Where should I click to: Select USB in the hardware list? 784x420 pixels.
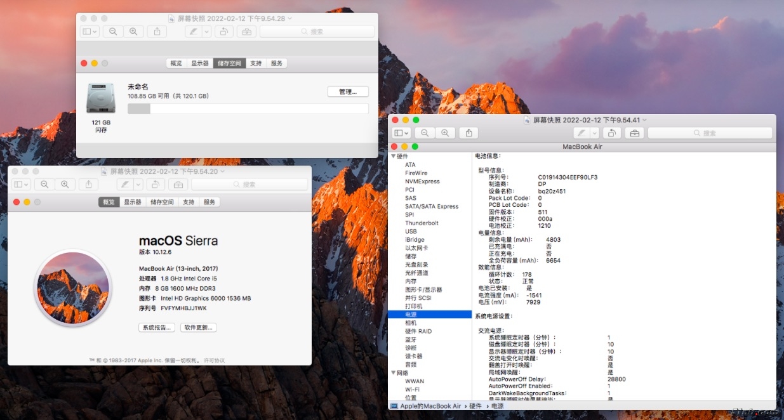(x=411, y=232)
